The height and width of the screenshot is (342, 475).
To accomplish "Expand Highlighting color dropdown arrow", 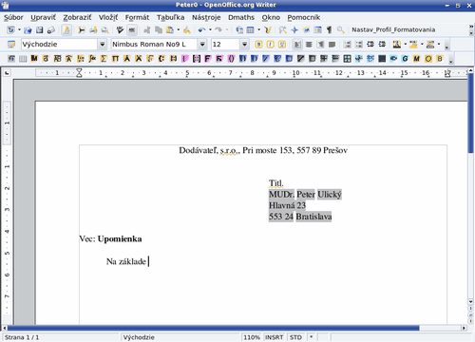I will (x=422, y=45).
